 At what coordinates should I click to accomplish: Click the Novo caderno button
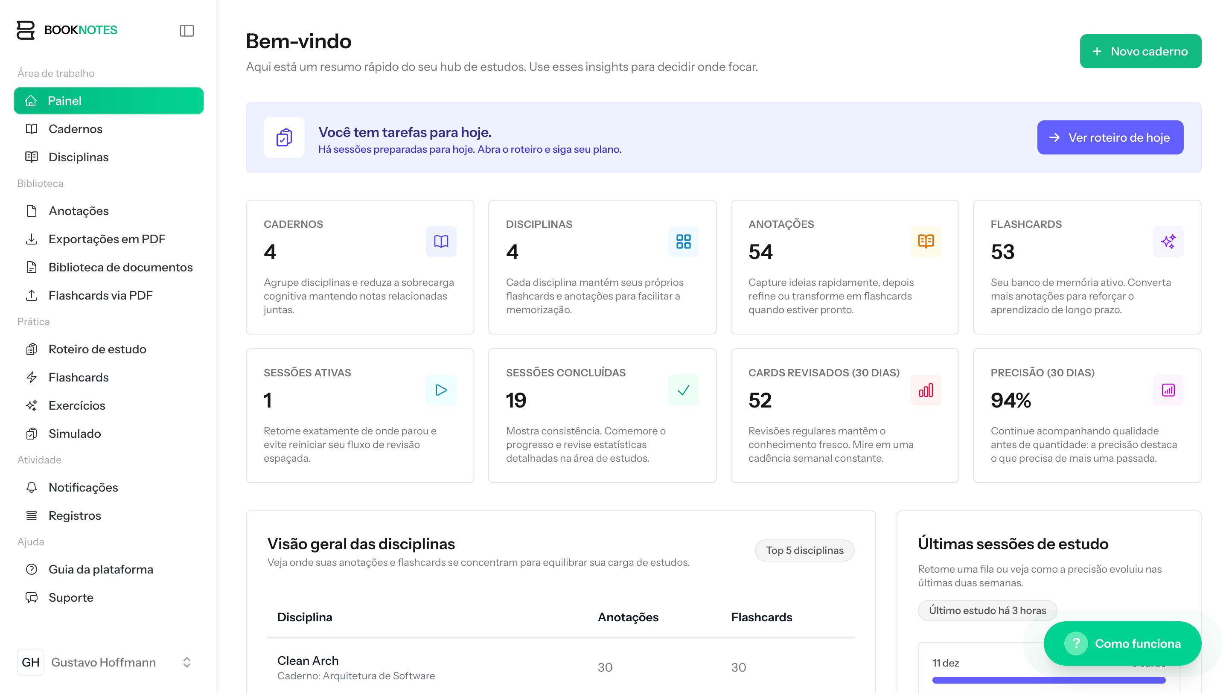click(1140, 51)
